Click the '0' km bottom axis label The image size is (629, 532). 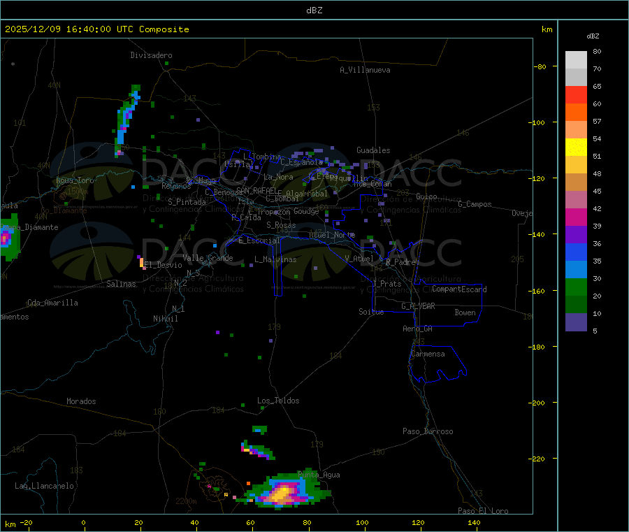pos(83,522)
